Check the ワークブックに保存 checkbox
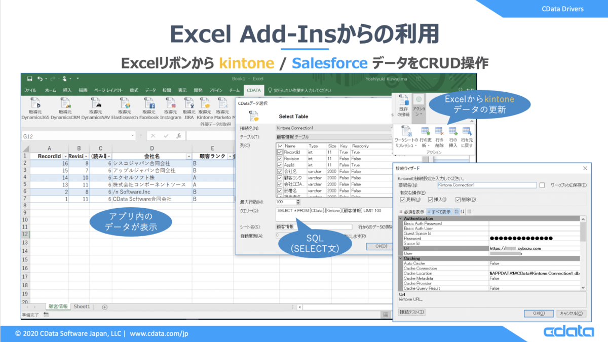 [542, 185]
